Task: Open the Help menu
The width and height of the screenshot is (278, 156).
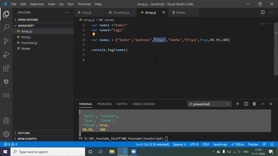Action: 98,4
